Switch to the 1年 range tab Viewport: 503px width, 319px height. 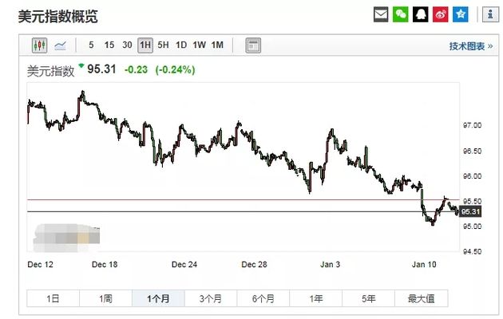[316, 298]
